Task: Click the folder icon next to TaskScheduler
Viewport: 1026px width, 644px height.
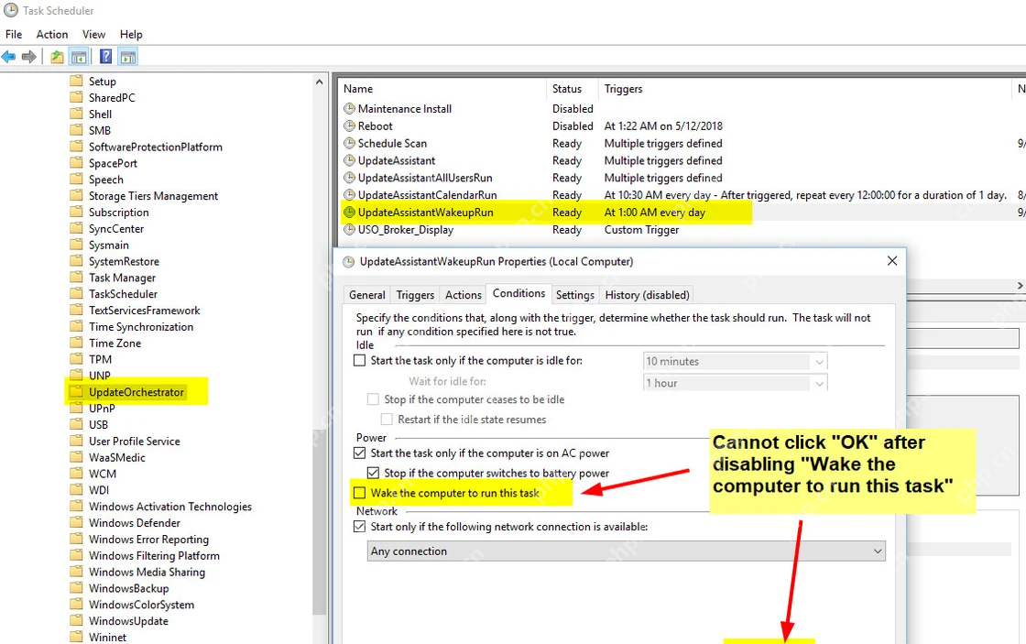Action: click(x=77, y=293)
